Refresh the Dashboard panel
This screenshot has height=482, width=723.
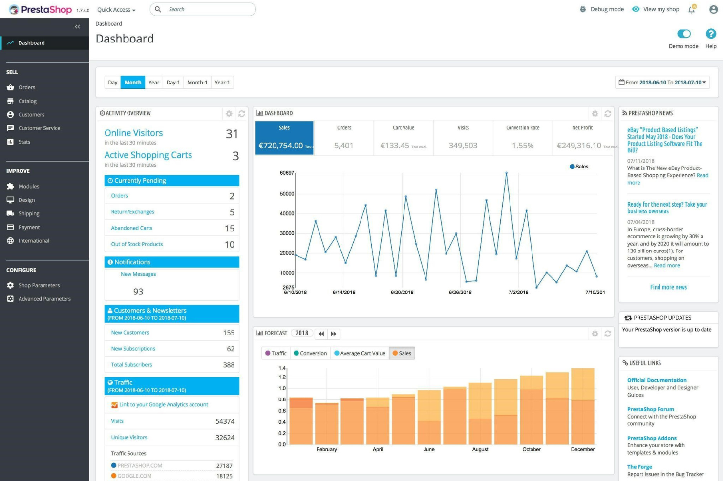coord(608,113)
